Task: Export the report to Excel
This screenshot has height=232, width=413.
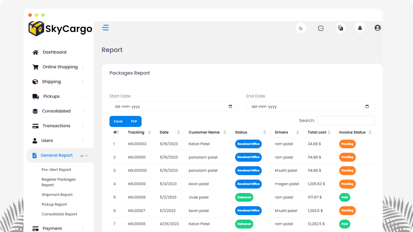Action: coord(118,121)
